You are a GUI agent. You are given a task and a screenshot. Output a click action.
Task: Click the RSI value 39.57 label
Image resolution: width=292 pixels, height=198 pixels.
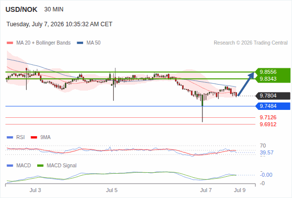coord(267,153)
